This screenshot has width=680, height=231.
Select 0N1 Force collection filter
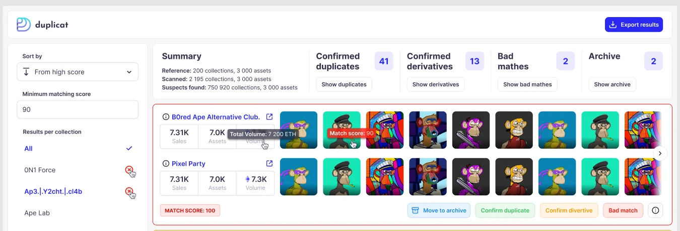click(40, 170)
